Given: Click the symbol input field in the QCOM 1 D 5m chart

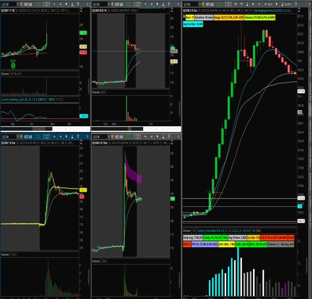Looking at the screenshot, I should coord(9,137).
